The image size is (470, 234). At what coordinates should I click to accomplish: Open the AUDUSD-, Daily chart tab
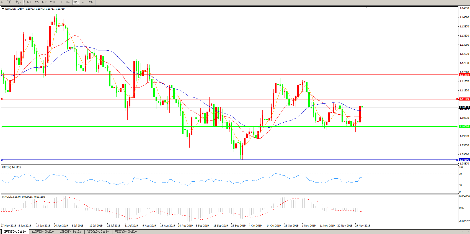tap(43, 232)
